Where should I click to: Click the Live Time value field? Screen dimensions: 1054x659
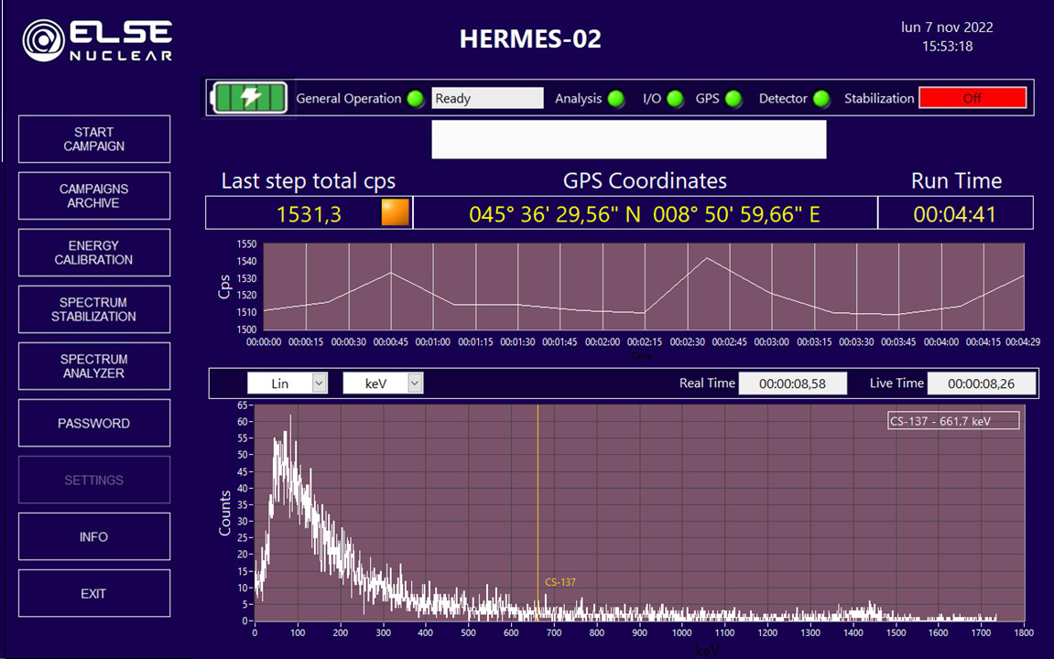pos(982,384)
